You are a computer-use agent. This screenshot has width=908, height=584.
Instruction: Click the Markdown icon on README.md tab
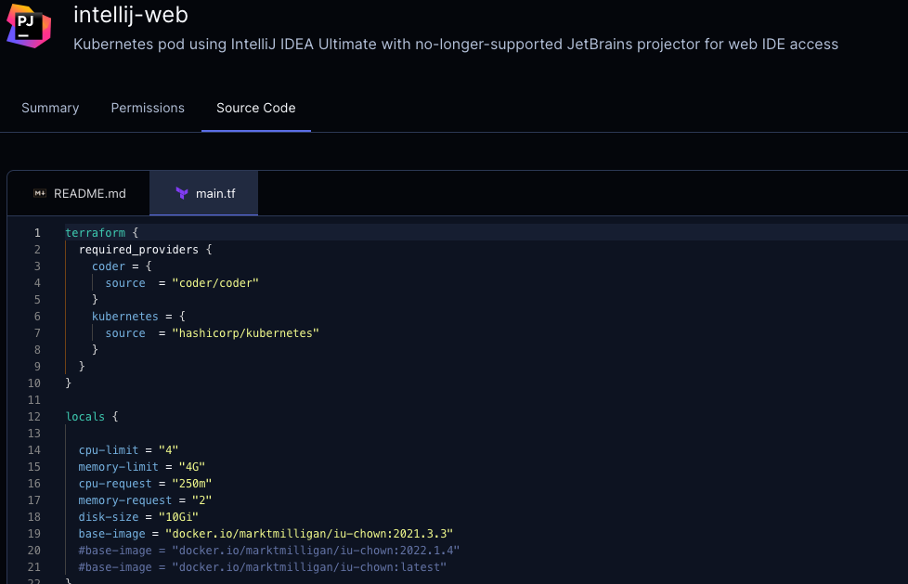pyautogui.click(x=40, y=193)
